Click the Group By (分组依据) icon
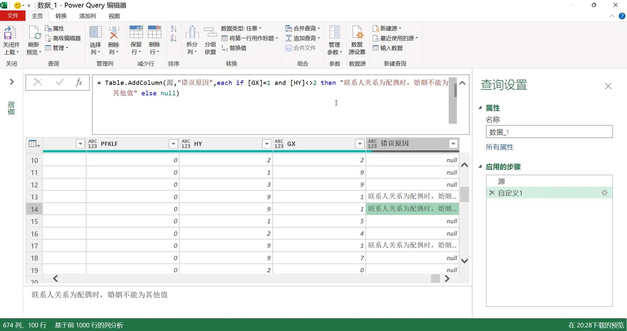Screen dimensions: 627x331 (210, 33)
